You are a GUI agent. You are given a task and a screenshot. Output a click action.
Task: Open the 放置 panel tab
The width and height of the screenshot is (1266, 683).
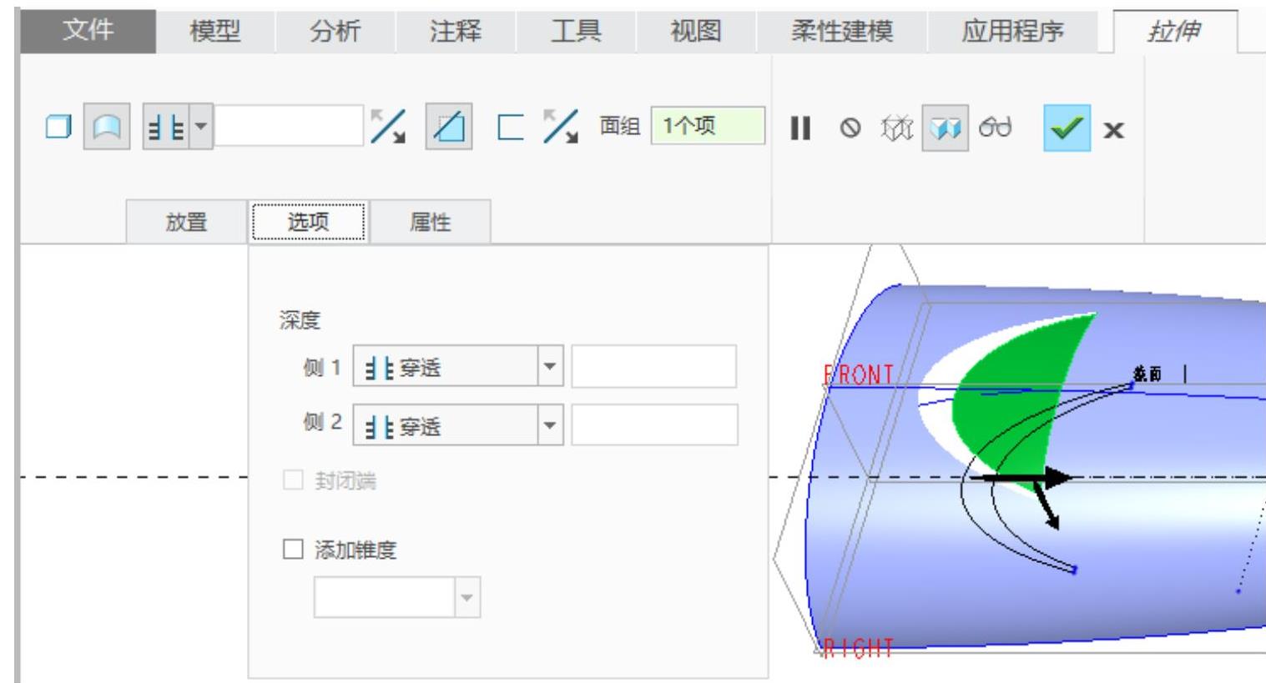(x=186, y=222)
